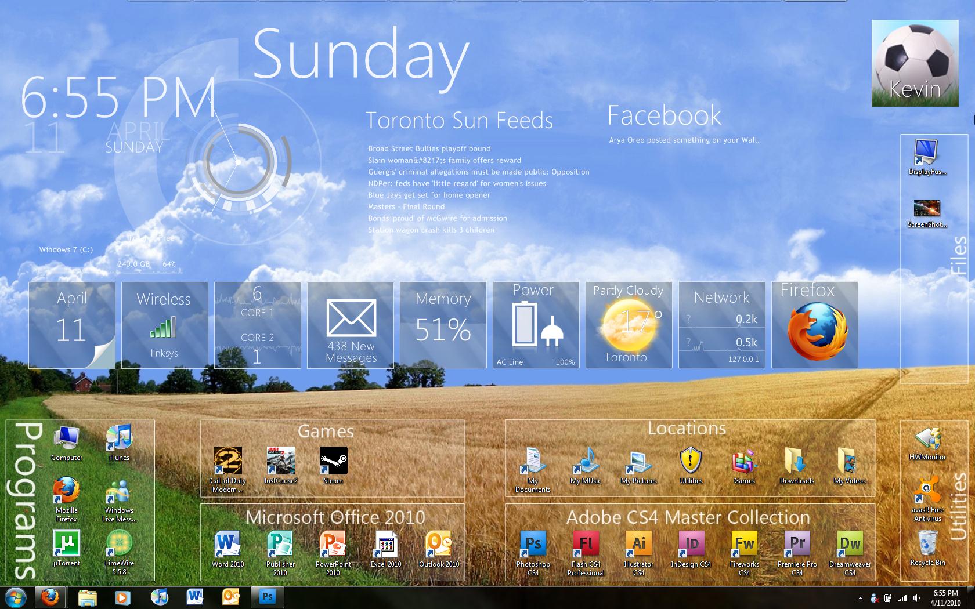
Task: Open My Documents location
Action: pyautogui.click(x=533, y=470)
